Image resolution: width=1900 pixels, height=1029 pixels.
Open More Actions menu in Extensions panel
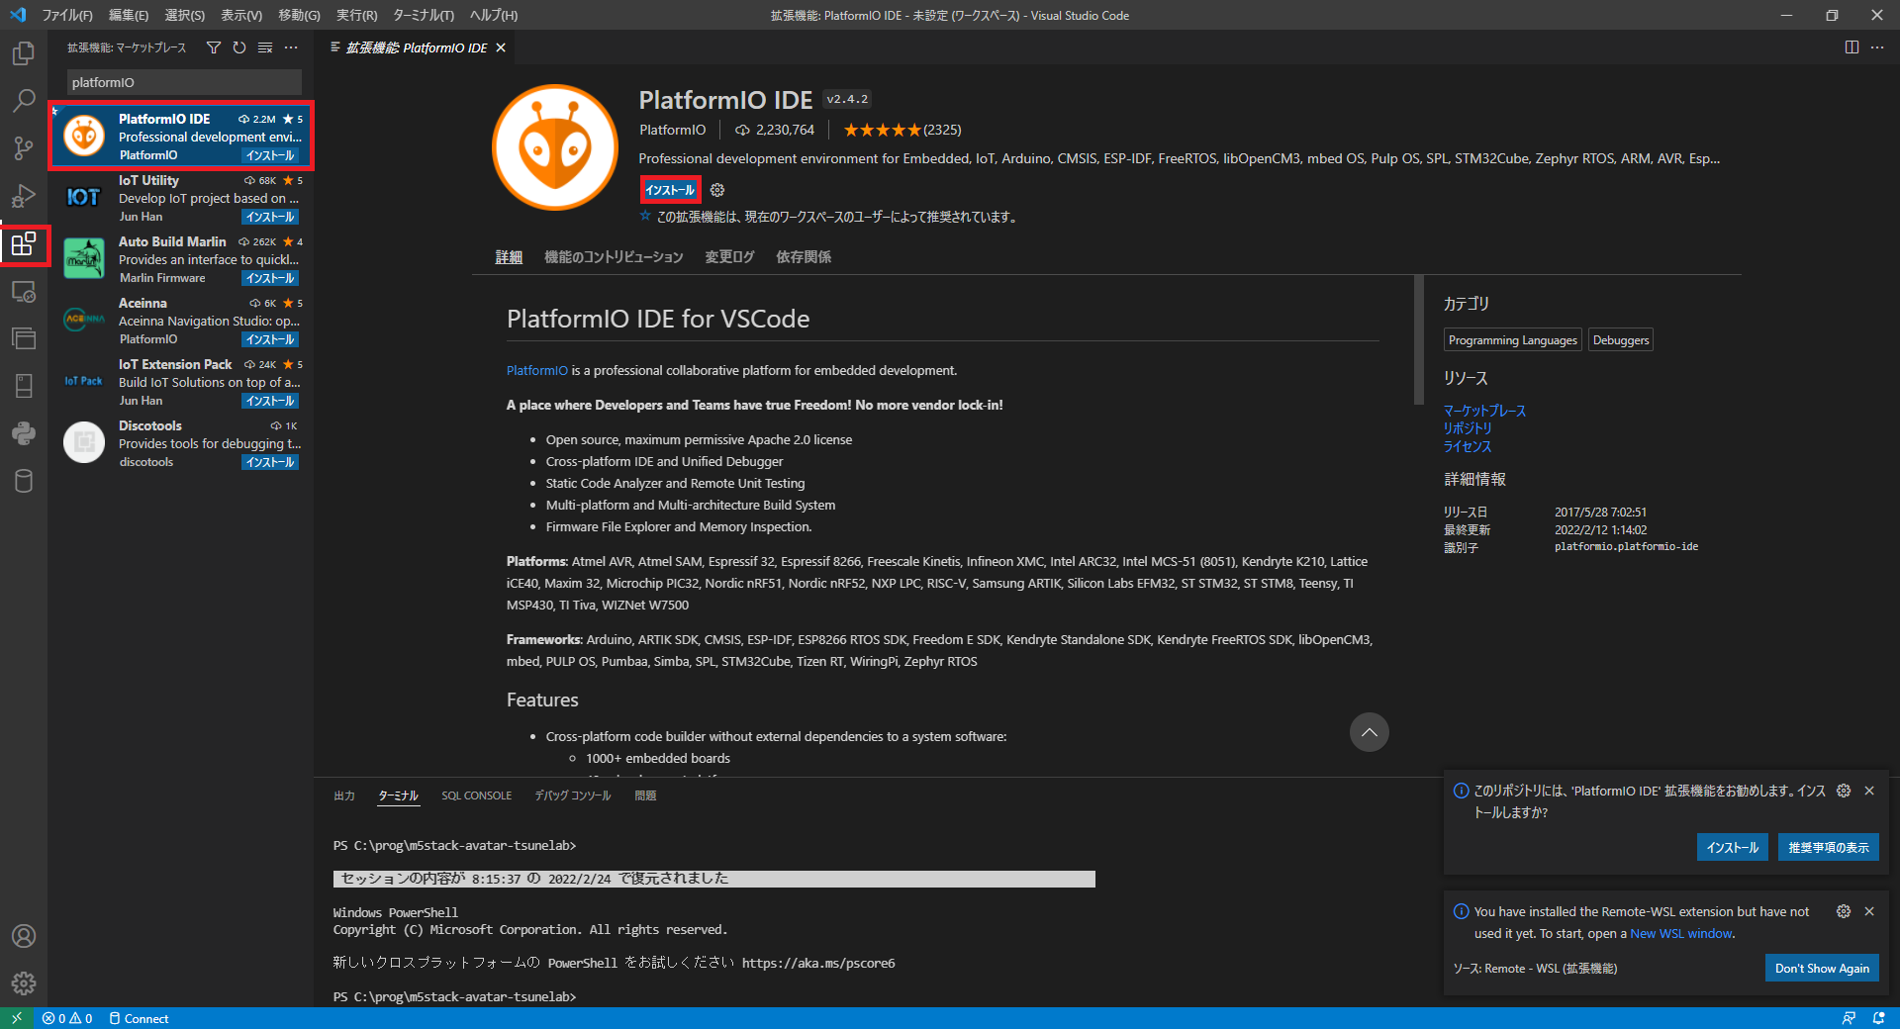click(290, 47)
